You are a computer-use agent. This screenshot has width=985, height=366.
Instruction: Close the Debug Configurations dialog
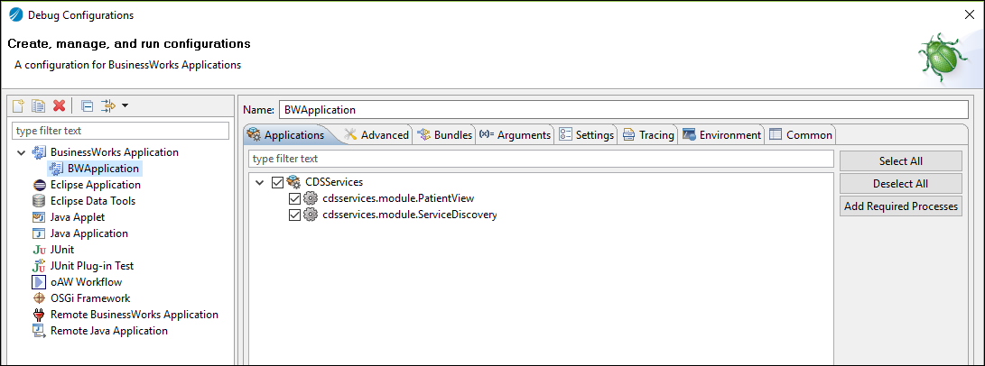[968, 14]
